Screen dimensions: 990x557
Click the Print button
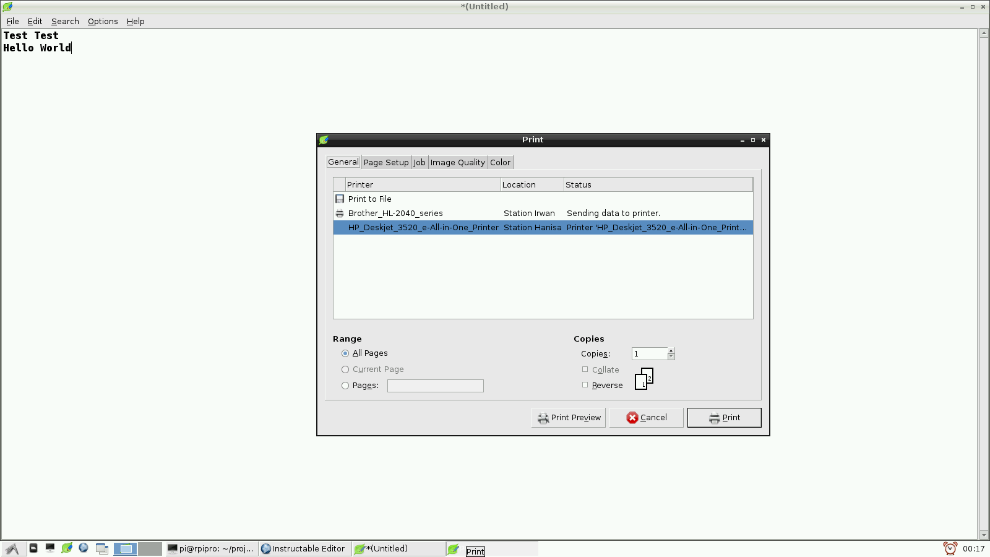point(723,417)
